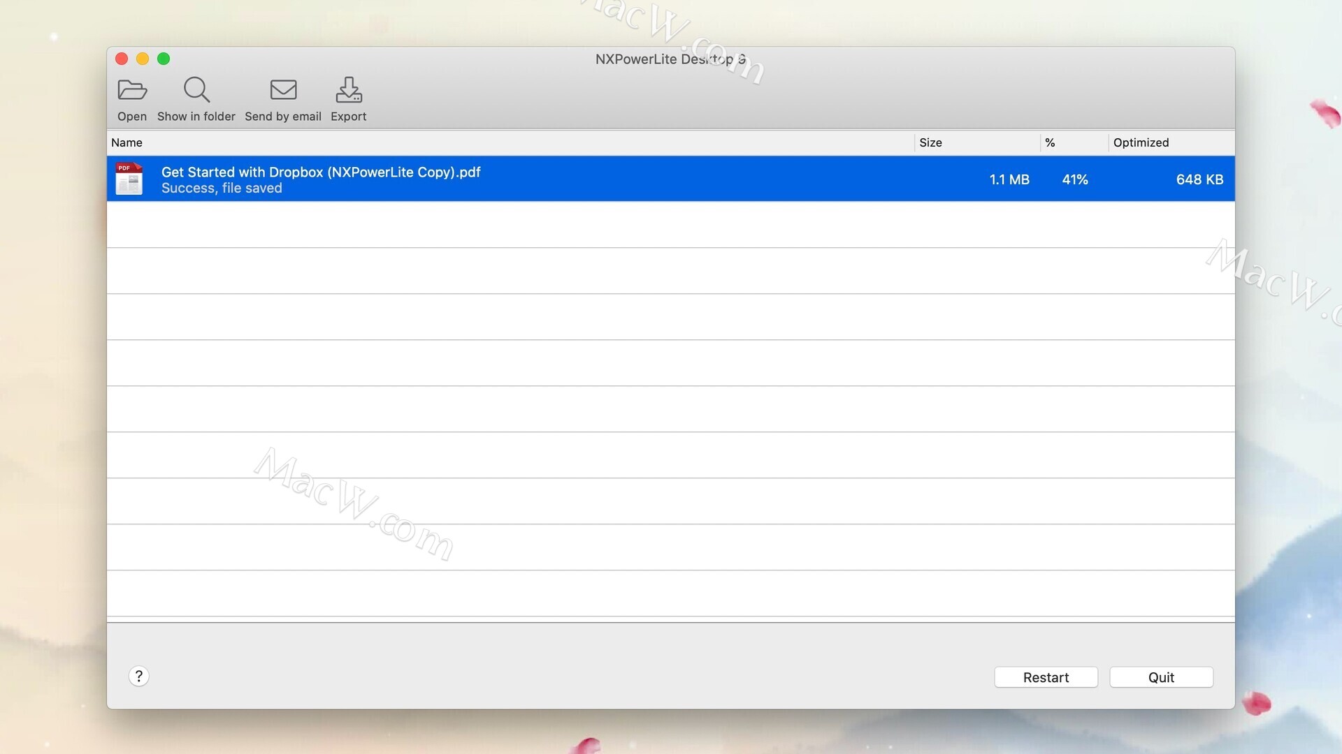Sort by the Optimized column header

coord(1171,142)
